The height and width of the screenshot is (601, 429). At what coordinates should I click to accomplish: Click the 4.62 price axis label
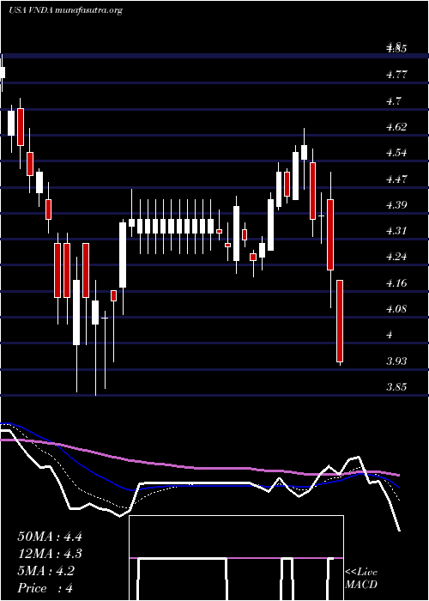tap(396, 126)
